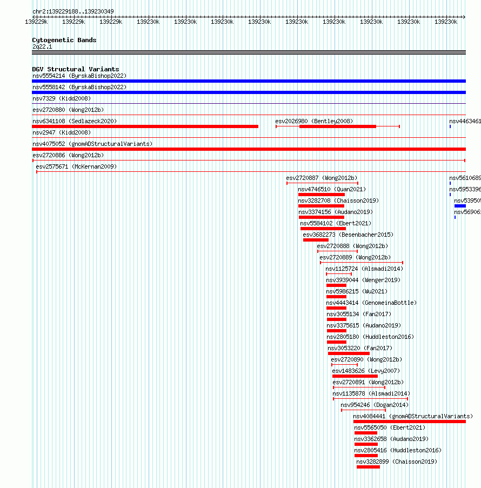Select nsv3282708 (Chaisson2019) variant
481x488 pixels.
(x=338, y=200)
